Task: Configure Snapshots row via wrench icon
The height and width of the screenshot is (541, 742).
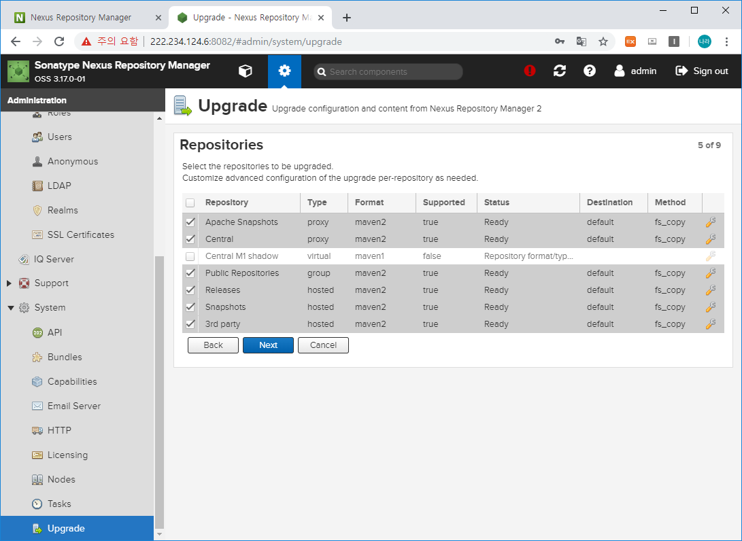Action: [710, 307]
